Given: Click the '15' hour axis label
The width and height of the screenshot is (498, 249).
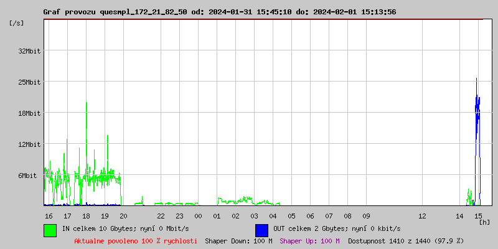Looking at the screenshot, I should point(478,216).
